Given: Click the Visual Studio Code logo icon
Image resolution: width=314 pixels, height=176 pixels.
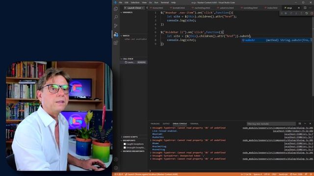Looking at the screenshot, I should point(115,2).
